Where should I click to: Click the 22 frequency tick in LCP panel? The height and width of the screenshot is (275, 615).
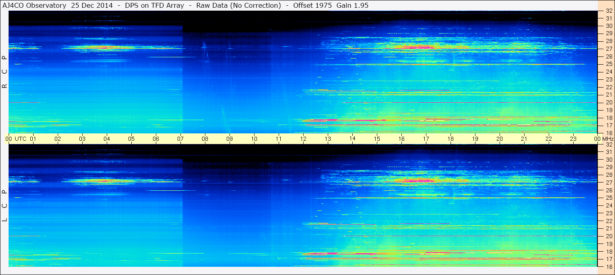pyautogui.click(x=609, y=221)
